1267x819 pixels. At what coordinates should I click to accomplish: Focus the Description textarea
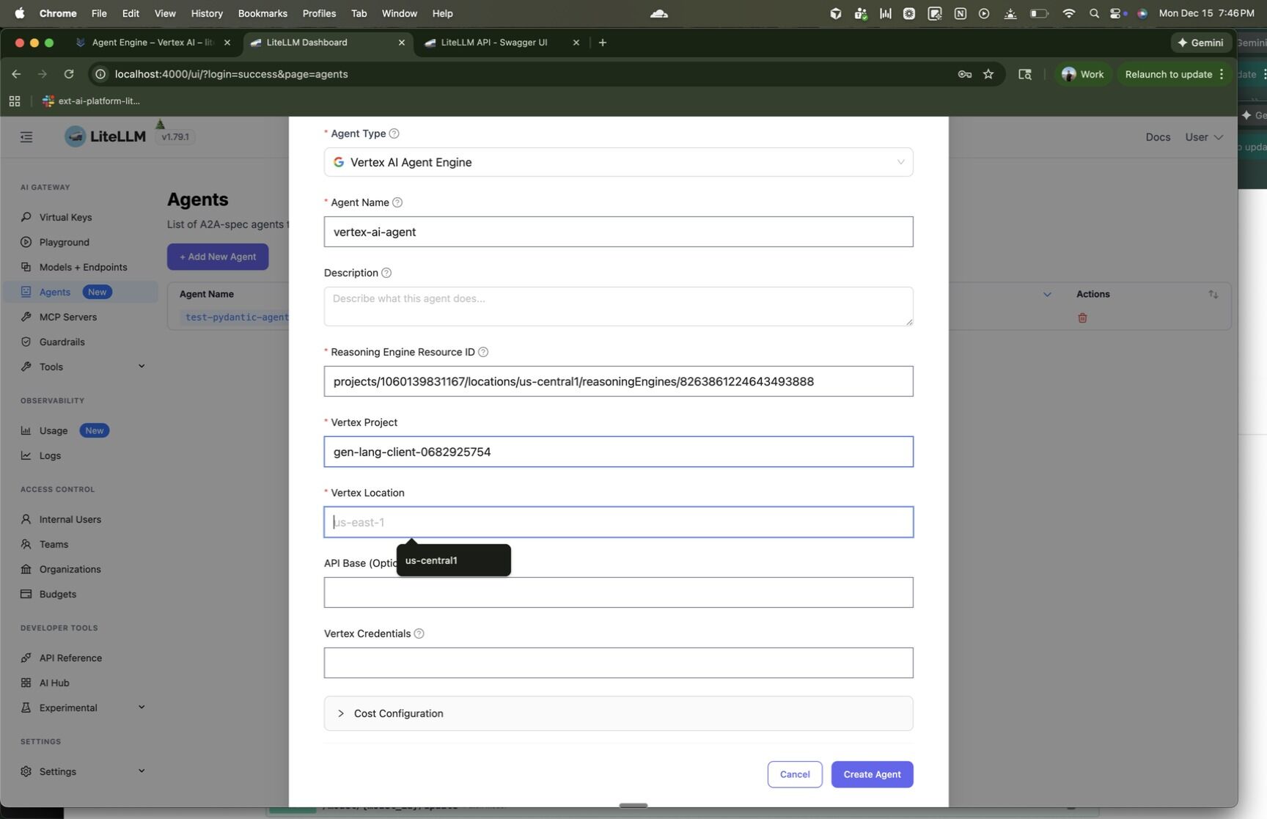[x=618, y=306]
